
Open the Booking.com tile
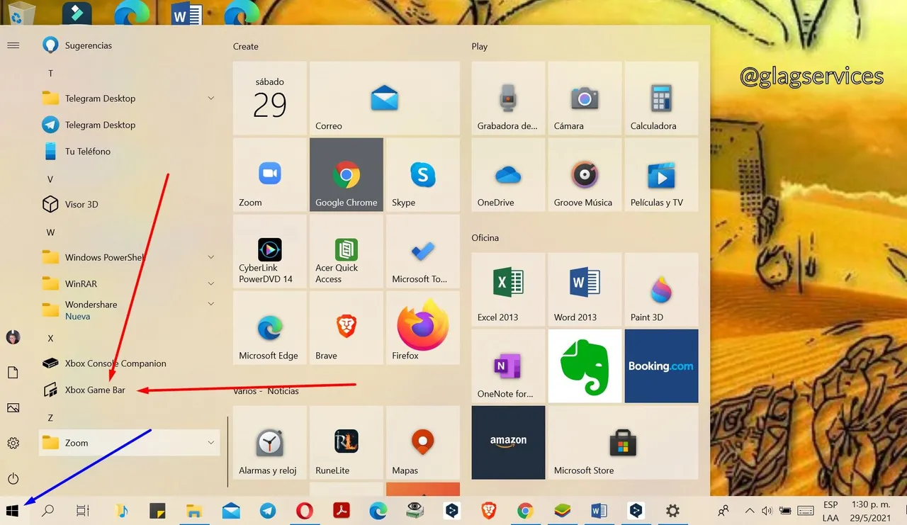(661, 366)
